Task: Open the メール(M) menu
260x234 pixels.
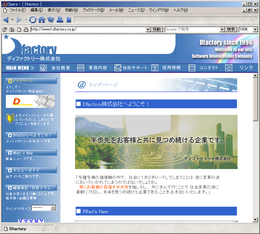Action: tap(116, 10)
